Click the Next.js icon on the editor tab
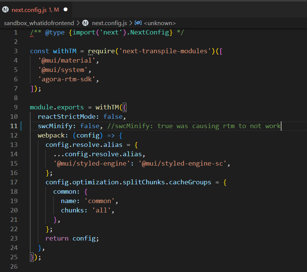Screen dimensions: 307x272 5,9
